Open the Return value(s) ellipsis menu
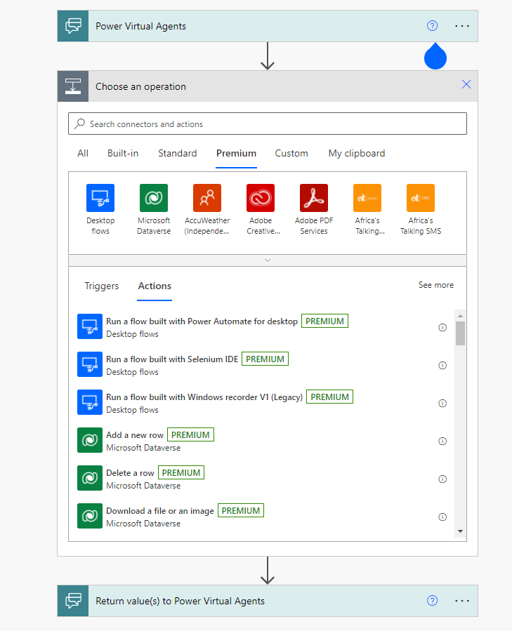The width and height of the screenshot is (512, 631). point(462,601)
